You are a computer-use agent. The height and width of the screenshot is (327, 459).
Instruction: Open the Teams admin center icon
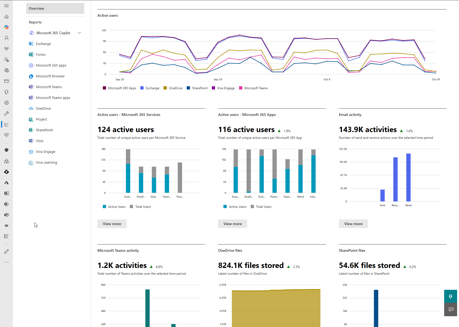click(6, 215)
